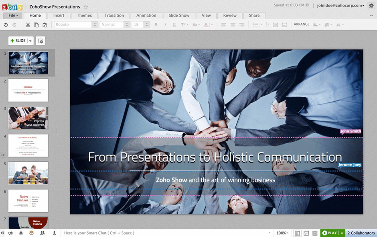377x237 pixels.
Task: Switch to slide sorter grid view
Action: [315, 233]
